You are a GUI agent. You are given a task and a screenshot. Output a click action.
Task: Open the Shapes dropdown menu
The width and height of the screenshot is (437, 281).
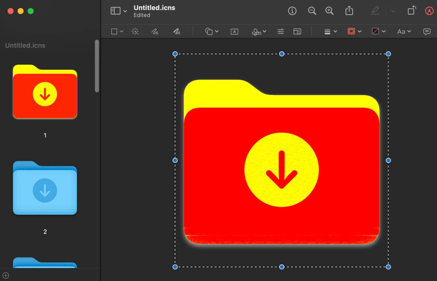point(212,32)
